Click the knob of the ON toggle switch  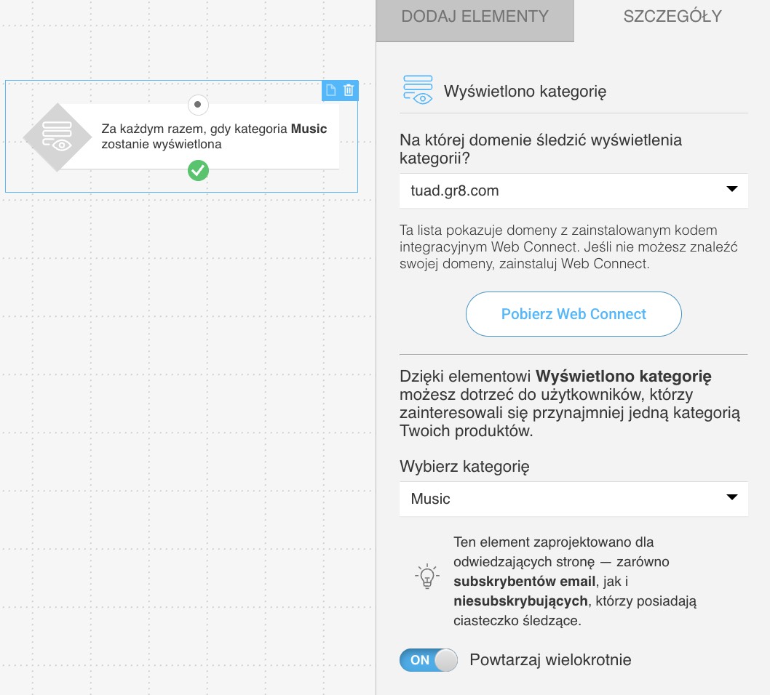(x=446, y=659)
